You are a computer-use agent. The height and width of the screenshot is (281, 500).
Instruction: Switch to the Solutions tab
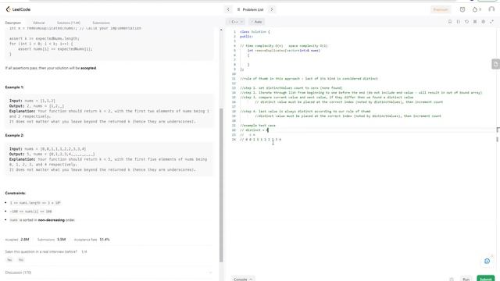(x=69, y=23)
